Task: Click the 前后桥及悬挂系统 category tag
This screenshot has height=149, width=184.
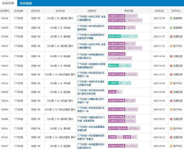Action: (118, 128)
